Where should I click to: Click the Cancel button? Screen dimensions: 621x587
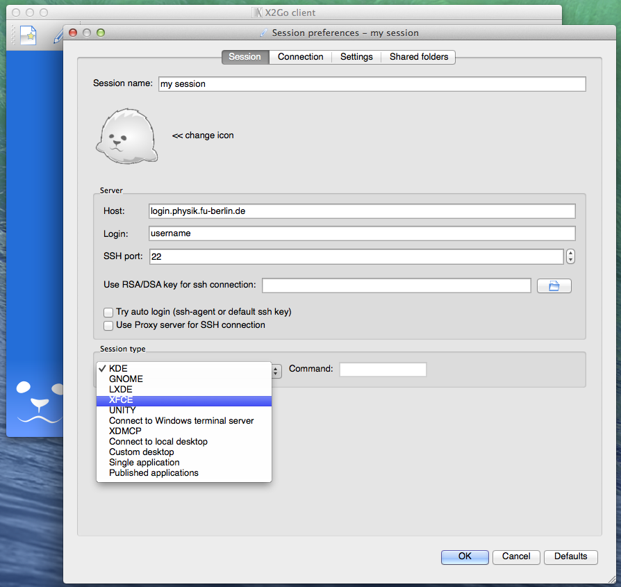[x=516, y=556]
